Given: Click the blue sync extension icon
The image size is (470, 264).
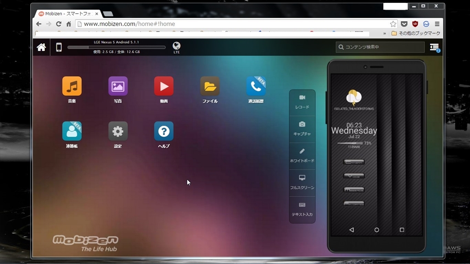Looking at the screenshot, I should [x=426, y=24].
